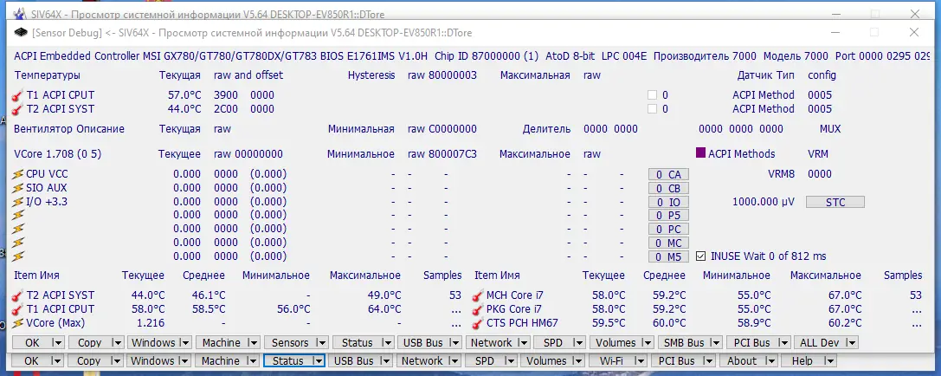Click the 0 PC button
Viewport: 941px width, 376px height.
668,230
